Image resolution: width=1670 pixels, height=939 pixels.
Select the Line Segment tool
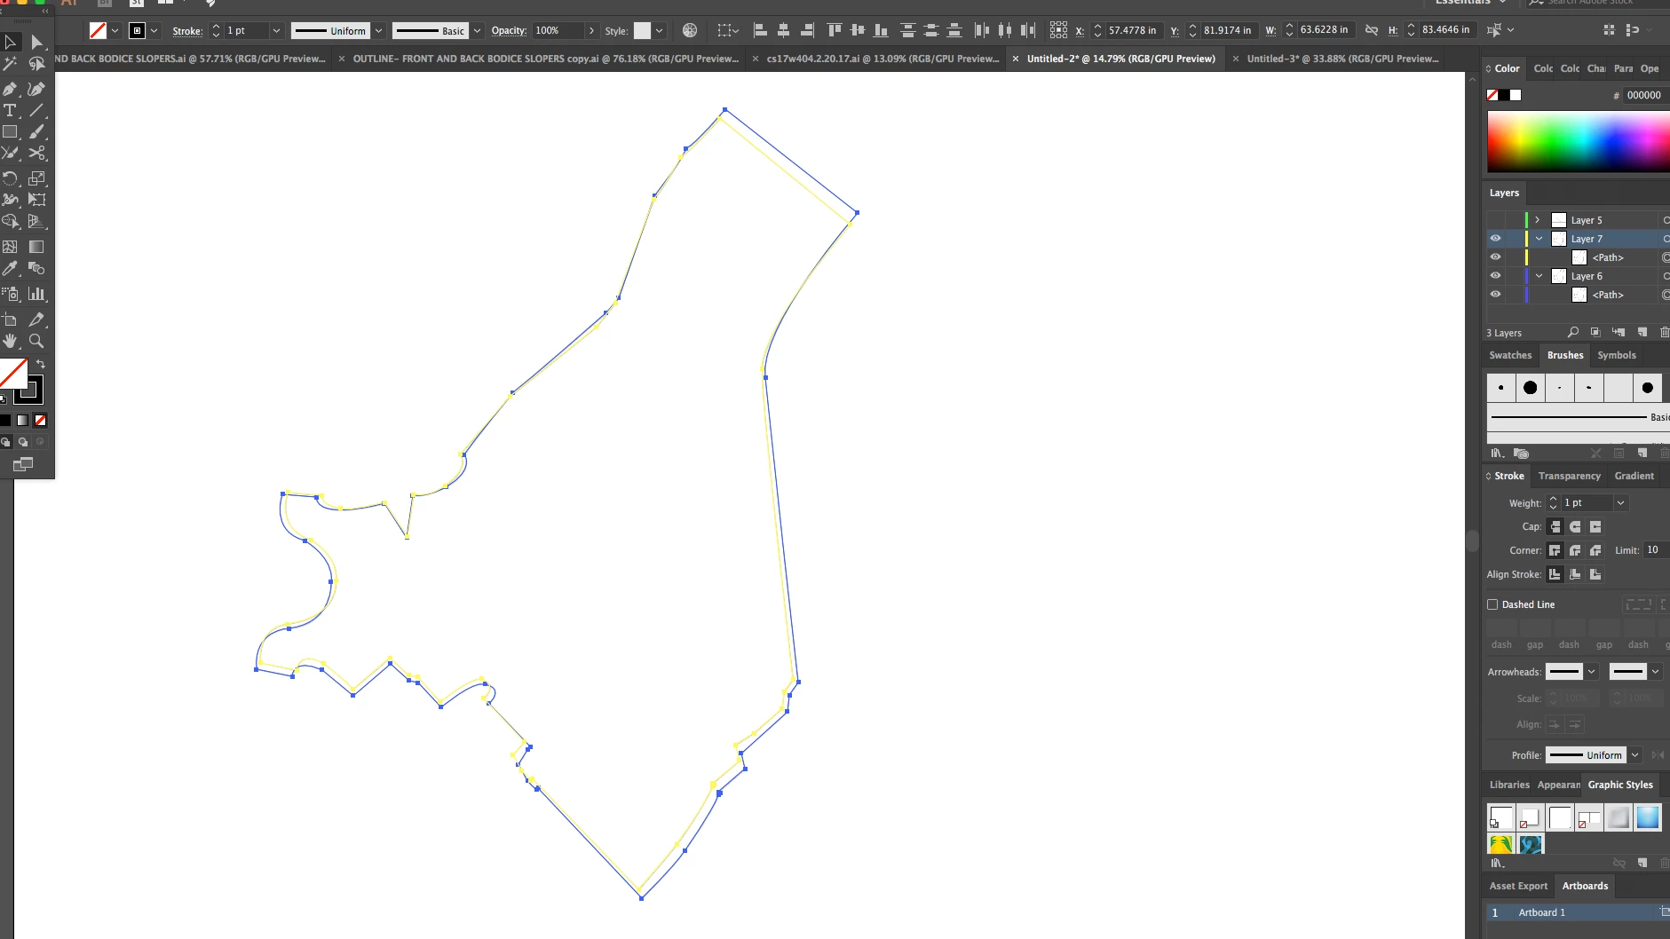pyautogui.click(x=36, y=110)
